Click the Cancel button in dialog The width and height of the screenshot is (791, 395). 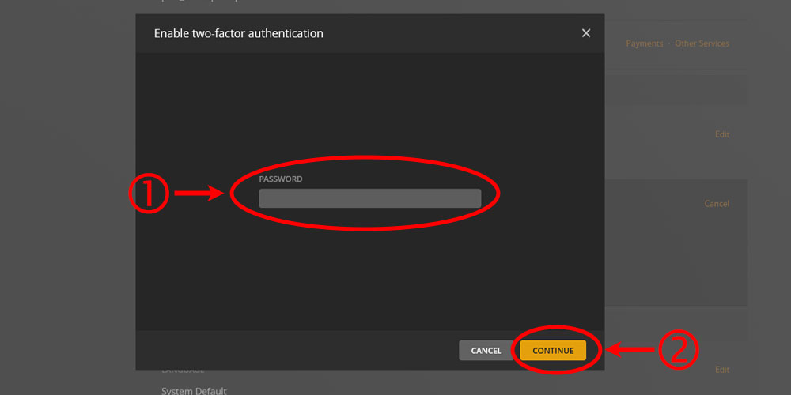[486, 350]
